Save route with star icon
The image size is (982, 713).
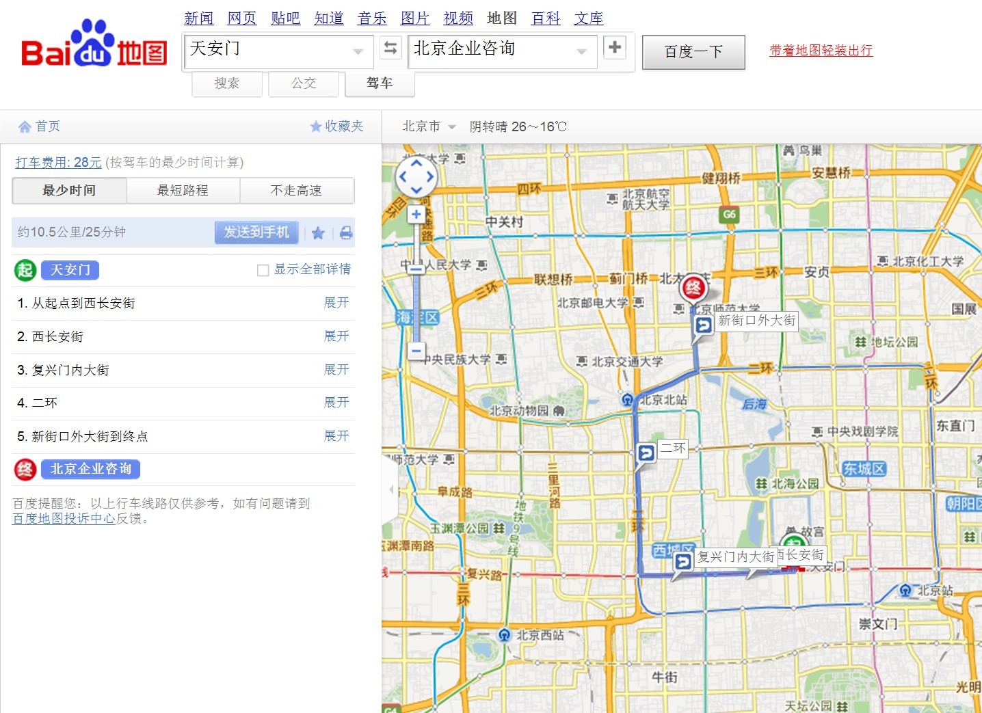tap(318, 233)
